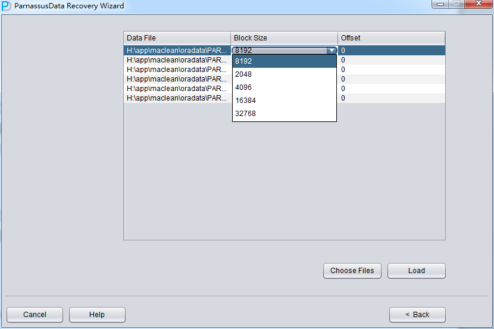Click the Block Size column header
The width and height of the screenshot is (494, 329).
[284, 38]
